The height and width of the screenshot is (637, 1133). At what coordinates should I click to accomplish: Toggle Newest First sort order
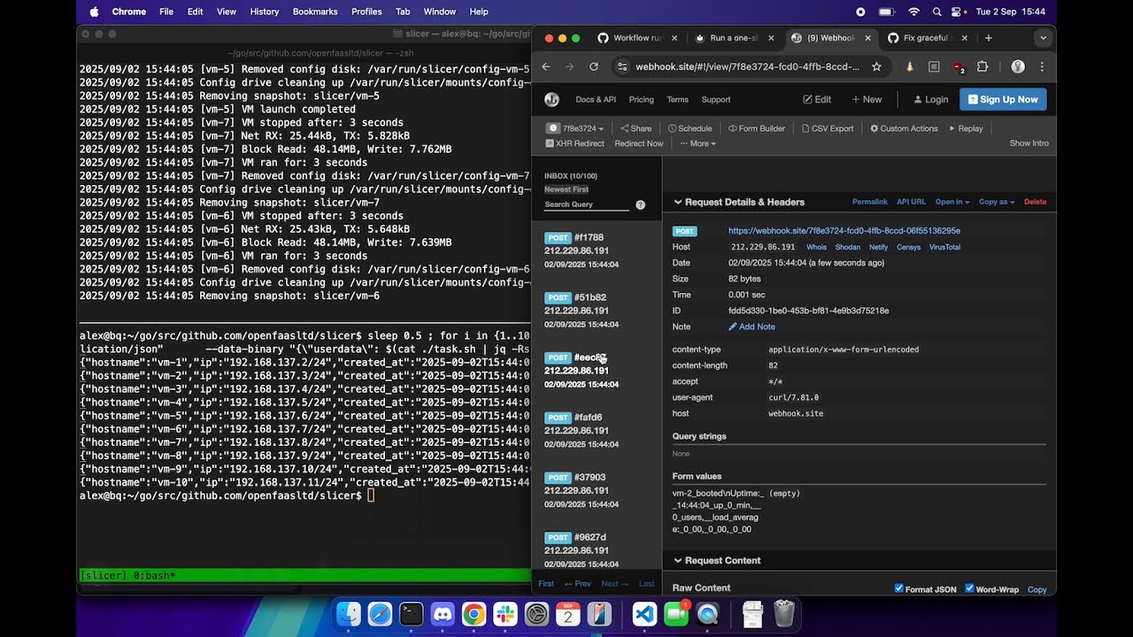(x=566, y=189)
